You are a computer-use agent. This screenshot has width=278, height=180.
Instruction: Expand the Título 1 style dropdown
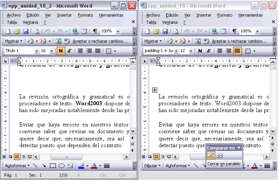37,51
